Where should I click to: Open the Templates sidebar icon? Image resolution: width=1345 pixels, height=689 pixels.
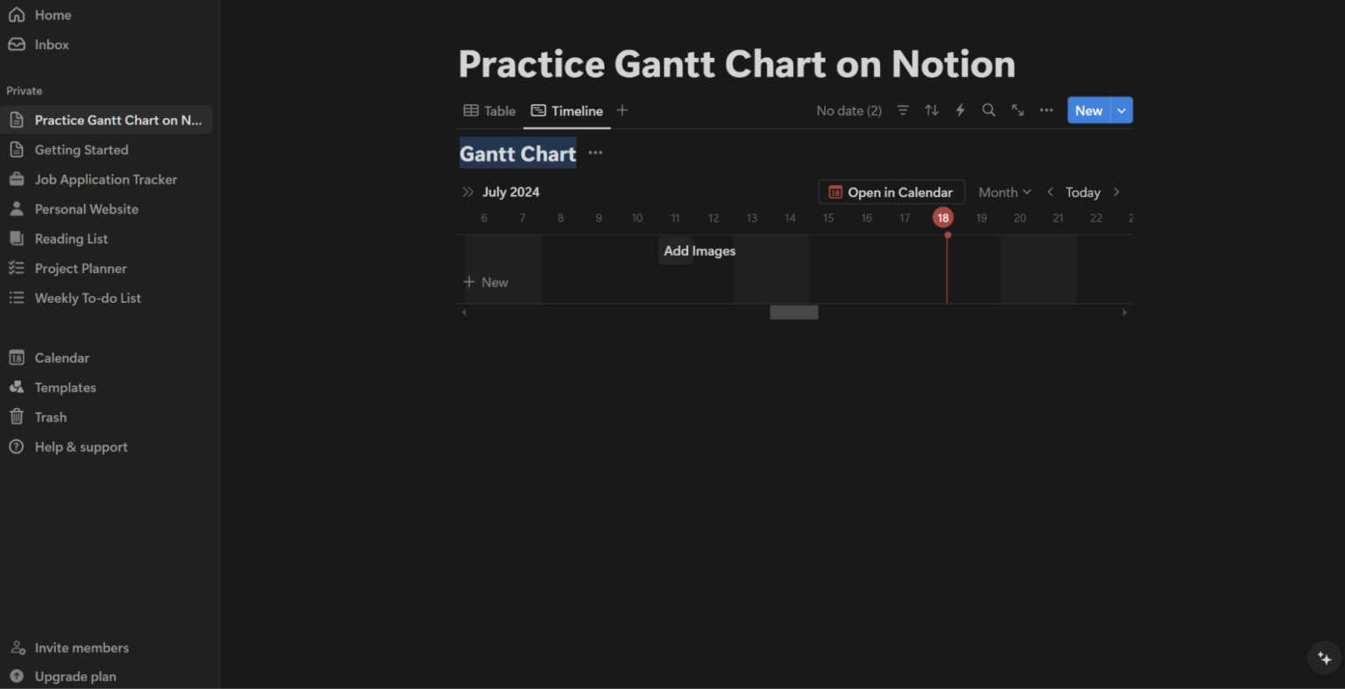pyautogui.click(x=18, y=387)
